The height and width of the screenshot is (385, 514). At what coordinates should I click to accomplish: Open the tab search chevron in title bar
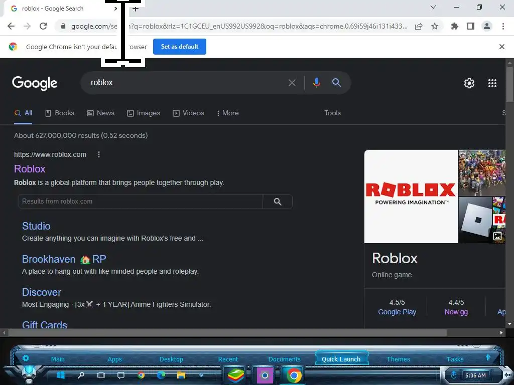pyautogui.click(x=433, y=7)
